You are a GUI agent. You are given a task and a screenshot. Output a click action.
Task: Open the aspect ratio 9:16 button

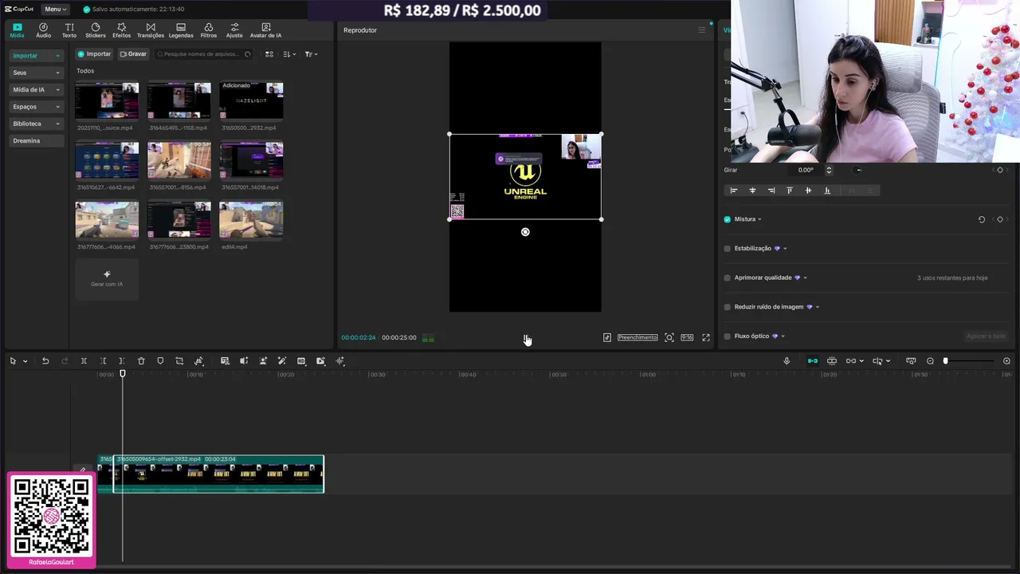point(687,337)
